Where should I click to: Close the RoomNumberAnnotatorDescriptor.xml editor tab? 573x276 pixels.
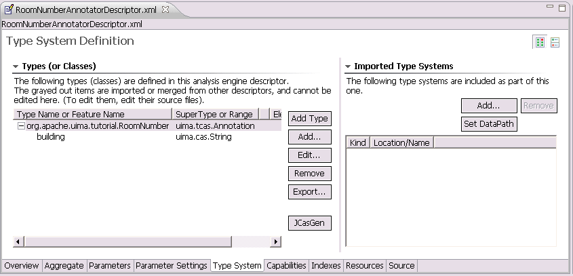[x=165, y=8]
